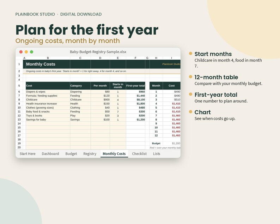Click the starts-in-month value 4 cell
280x224 pixels.
pyautogui.click(x=118, y=100)
